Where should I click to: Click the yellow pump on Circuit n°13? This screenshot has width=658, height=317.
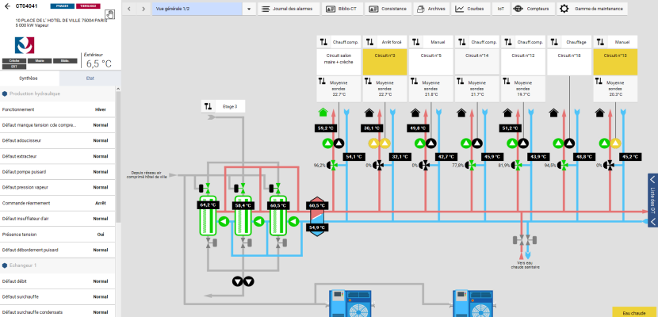(x=615, y=143)
